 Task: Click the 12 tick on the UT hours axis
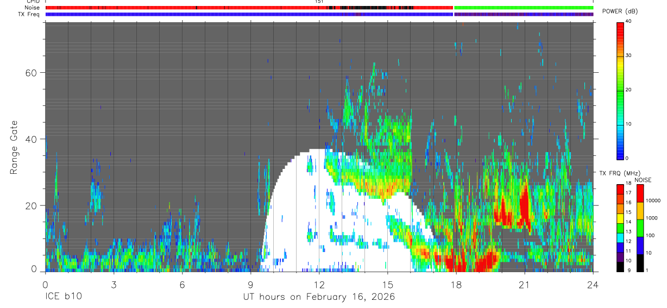point(319,285)
